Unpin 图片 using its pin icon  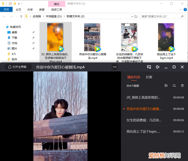pos(33,48)
